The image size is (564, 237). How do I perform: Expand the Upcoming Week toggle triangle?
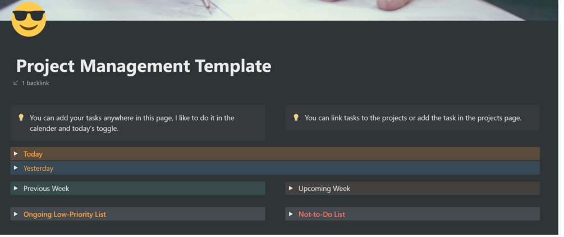tap(291, 189)
